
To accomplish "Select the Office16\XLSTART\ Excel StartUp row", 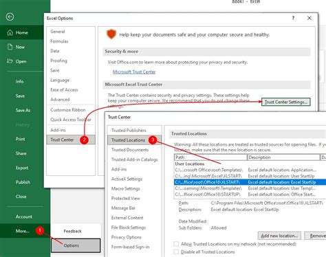I will [x=250, y=182].
